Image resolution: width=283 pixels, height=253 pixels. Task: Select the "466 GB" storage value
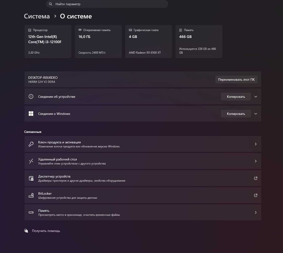pyautogui.click(x=185, y=37)
